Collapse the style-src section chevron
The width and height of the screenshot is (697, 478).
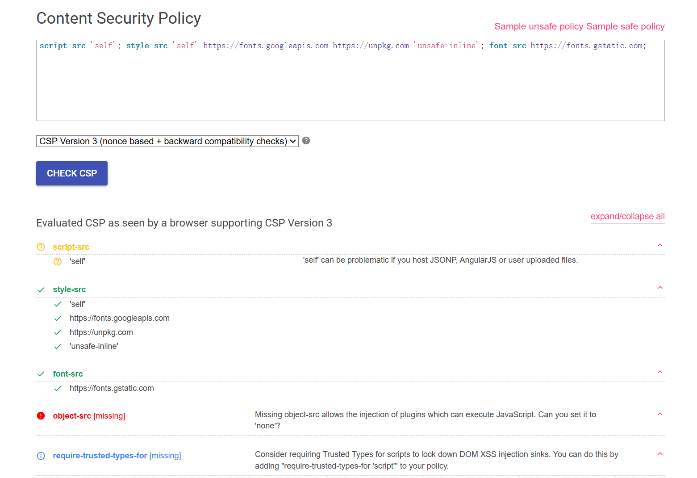pos(660,288)
